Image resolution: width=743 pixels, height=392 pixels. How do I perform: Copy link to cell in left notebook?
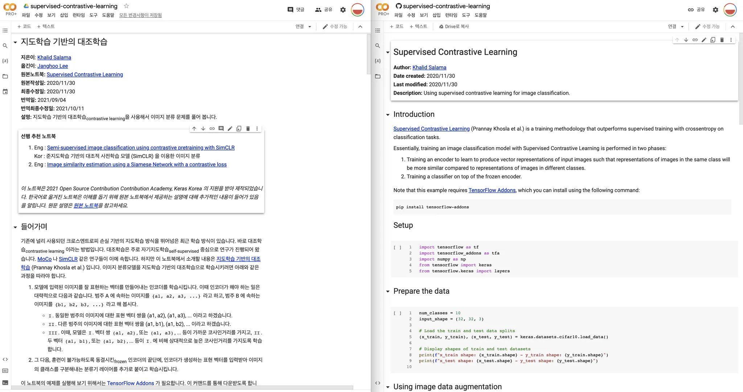pyautogui.click(x=212, y=128)
